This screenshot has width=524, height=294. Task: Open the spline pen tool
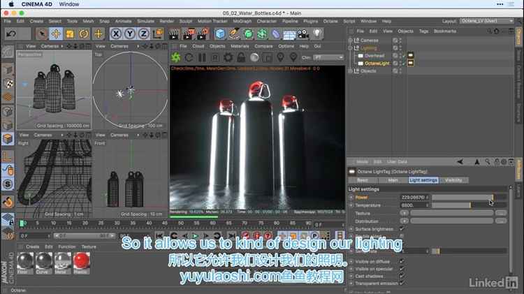pyautogui.click(x=234, y=34)
